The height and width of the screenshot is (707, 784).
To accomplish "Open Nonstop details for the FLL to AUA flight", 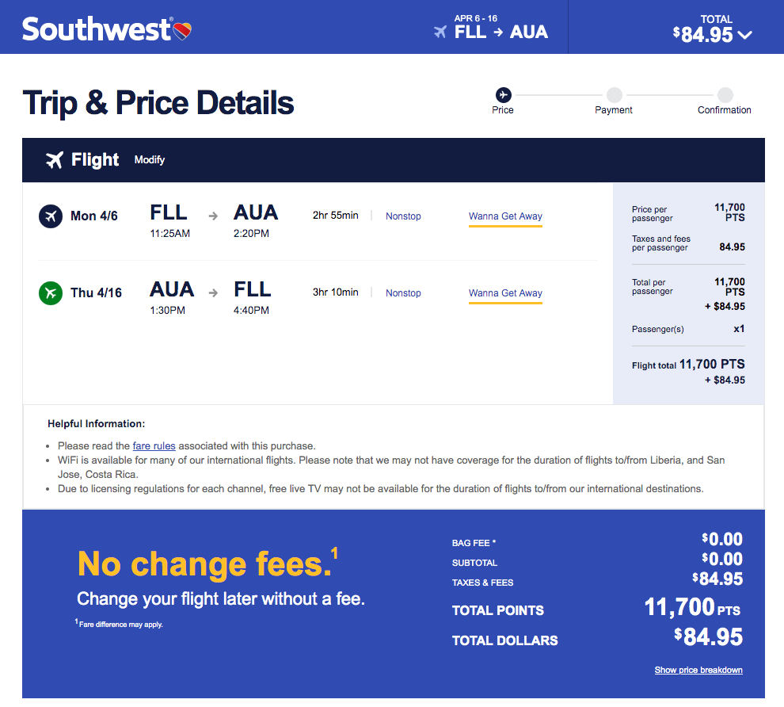I will tap(403, 216).
